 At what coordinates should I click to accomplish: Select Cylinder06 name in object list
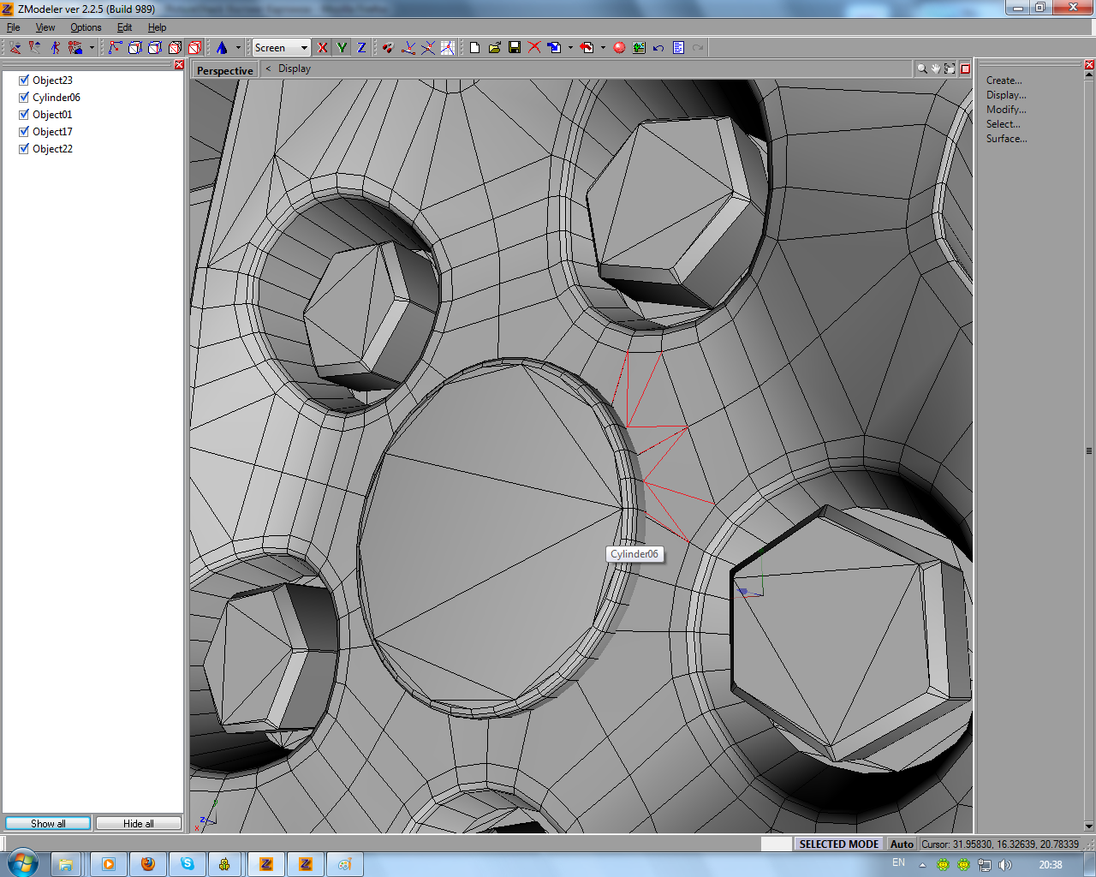click(x=57, y=98)
